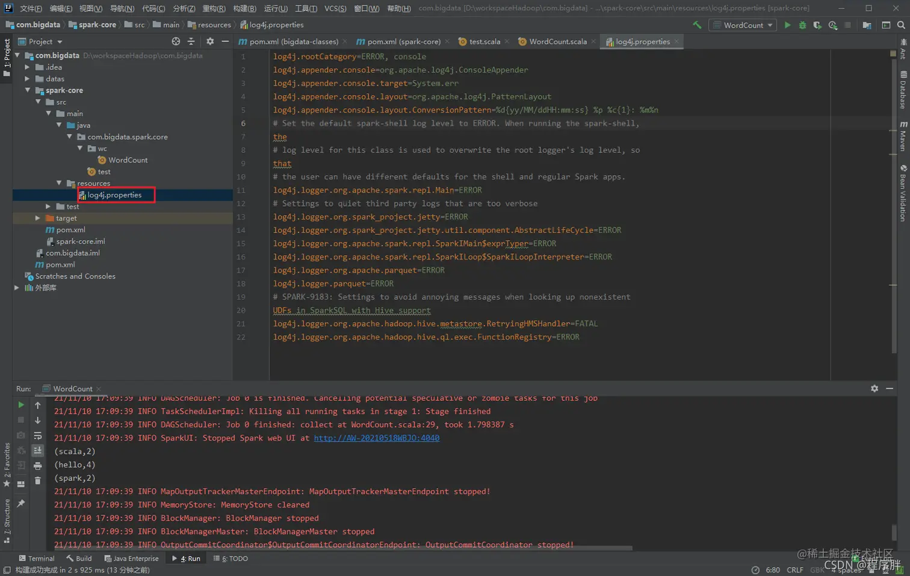This screenshot has width=910, height=576.
Task: Close the log4j.properties editor tab
Action: [x=676, y=42]
